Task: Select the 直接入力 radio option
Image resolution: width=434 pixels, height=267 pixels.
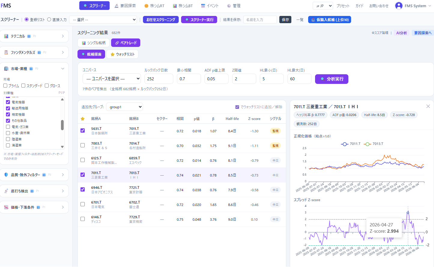Action: click(x=49, y=20)
